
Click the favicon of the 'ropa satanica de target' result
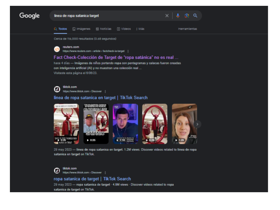(57, 171)
